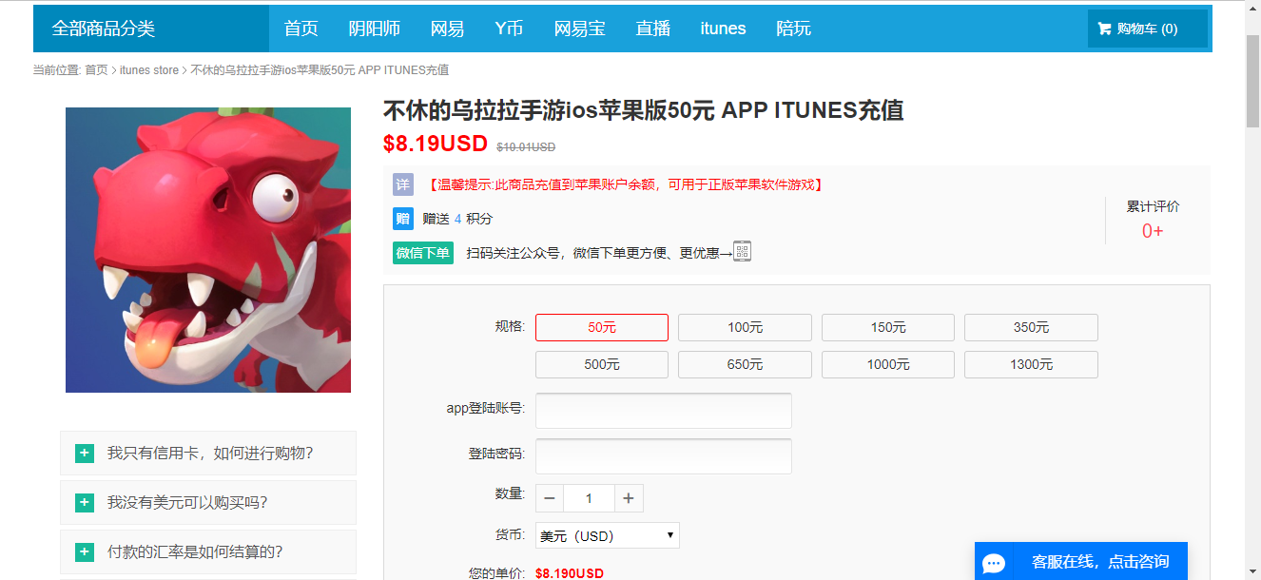
Task: Open the 购物车 (0) cart button
Action: [1148, 29]
